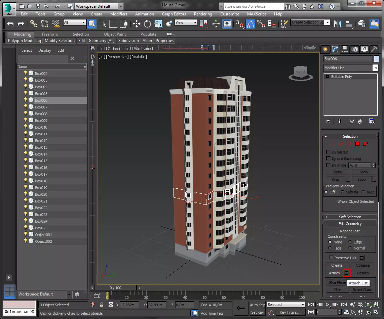Switch to the Freeform ribbon tab
The image size is (384, 319).
coord(50,34)
